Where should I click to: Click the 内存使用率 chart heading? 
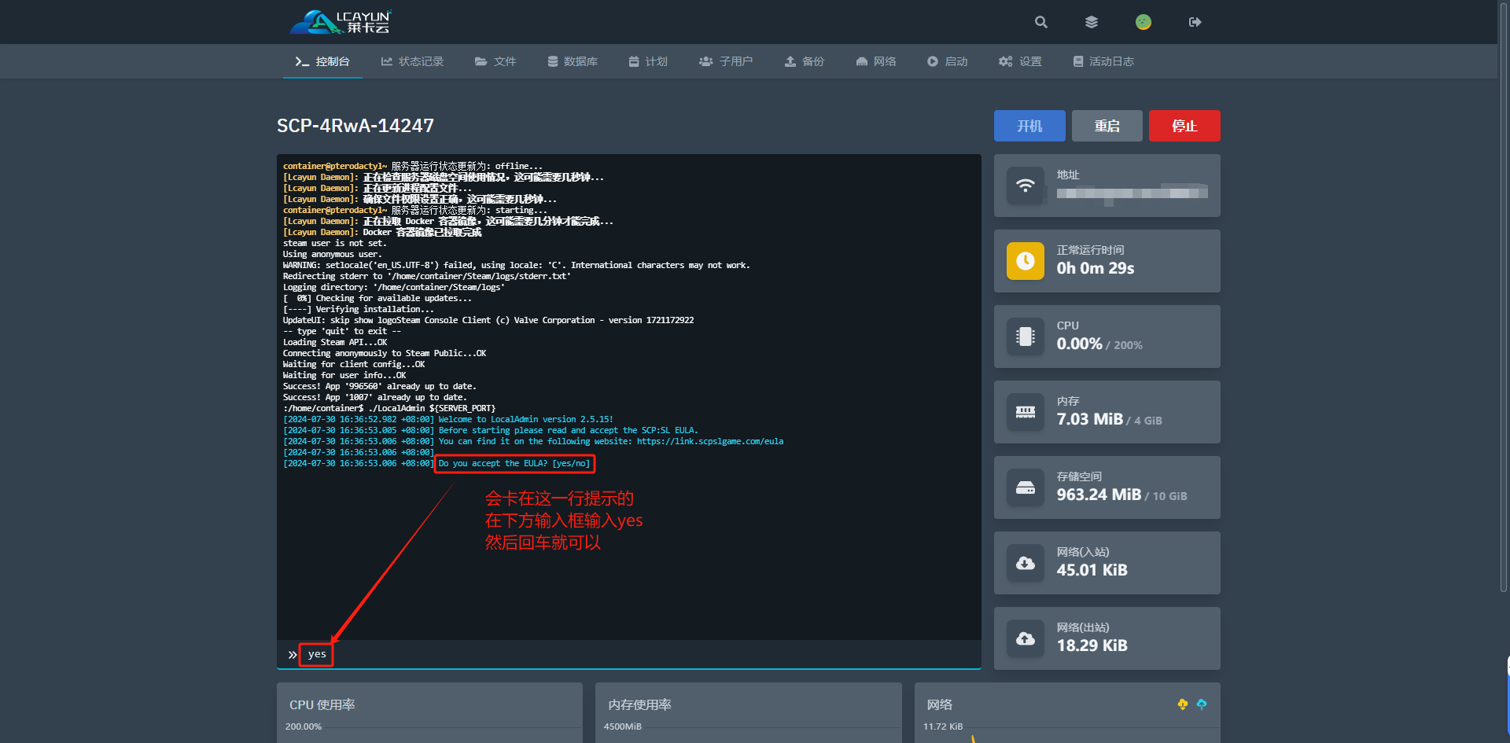click(639, 704)
